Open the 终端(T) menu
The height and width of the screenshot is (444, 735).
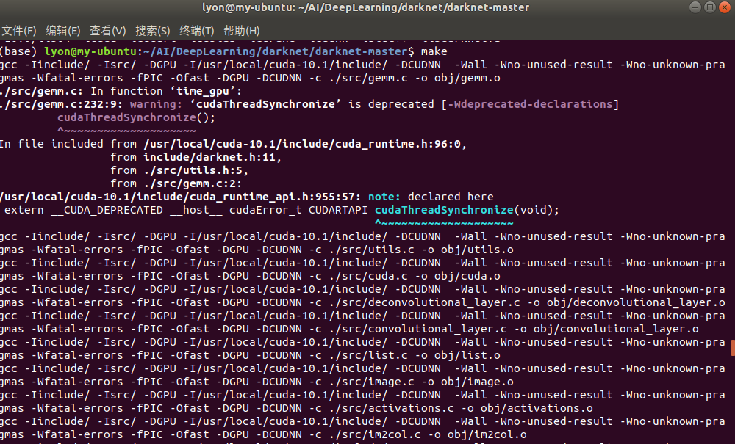coord(197,31)
